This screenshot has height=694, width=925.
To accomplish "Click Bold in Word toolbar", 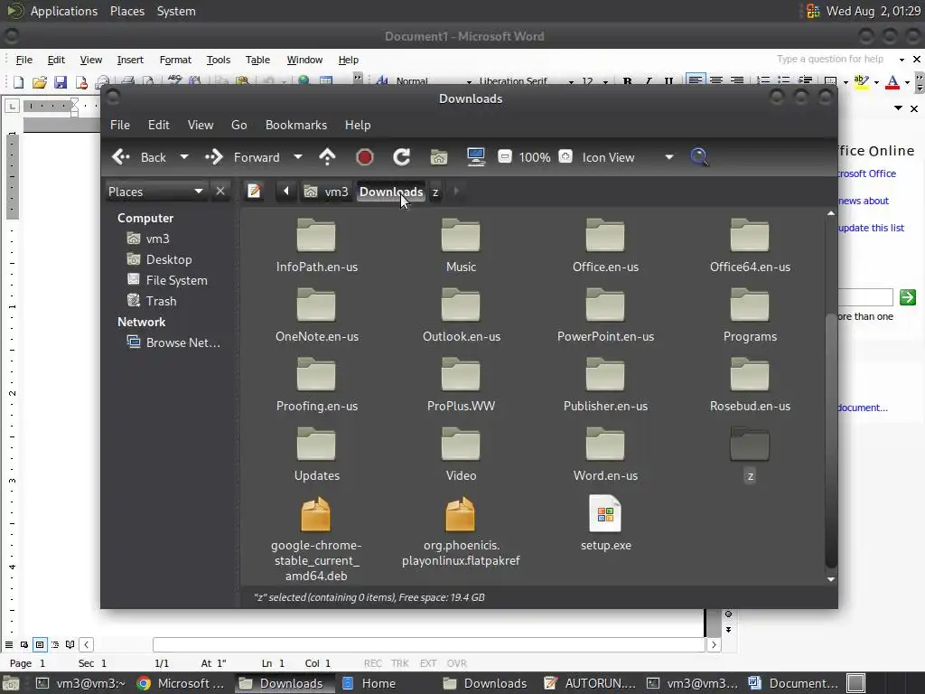I will click(x=627, y=81).
